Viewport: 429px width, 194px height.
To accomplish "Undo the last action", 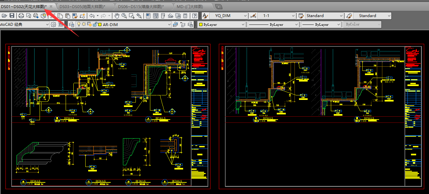I will 92,16.
